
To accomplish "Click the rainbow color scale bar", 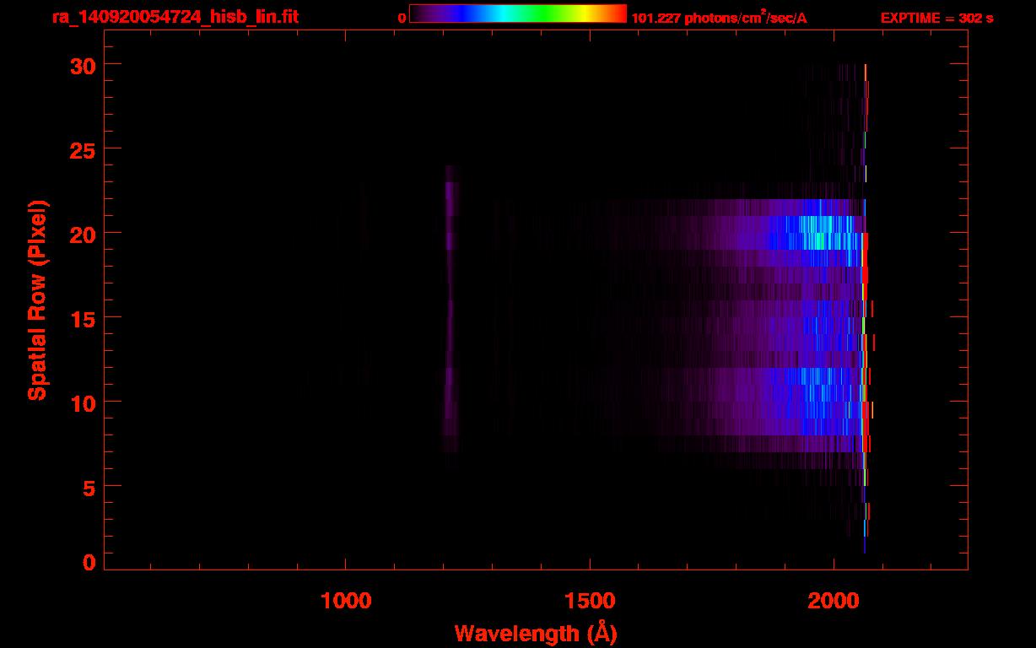I will (518, 13).
